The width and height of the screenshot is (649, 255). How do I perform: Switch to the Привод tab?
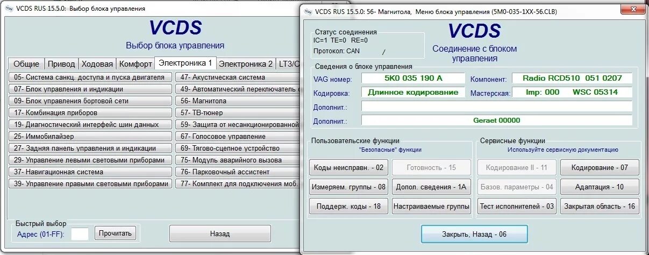61,63
